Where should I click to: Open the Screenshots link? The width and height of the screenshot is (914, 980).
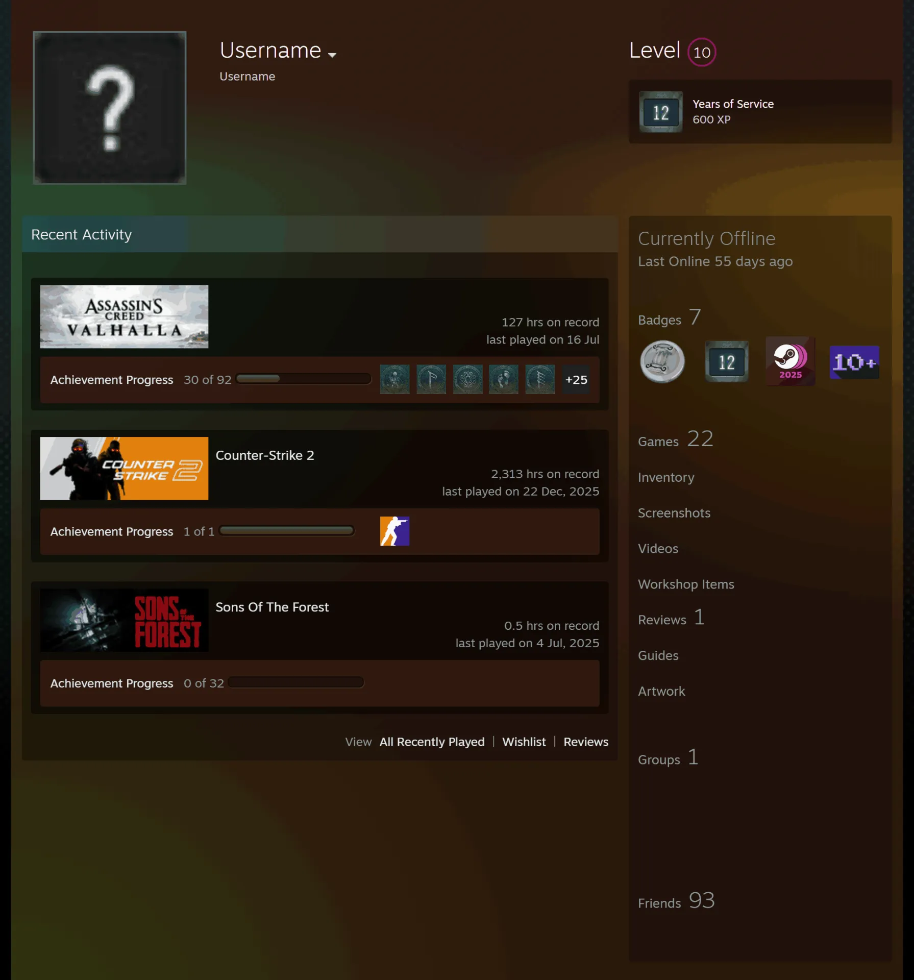(x=674, y=513)
